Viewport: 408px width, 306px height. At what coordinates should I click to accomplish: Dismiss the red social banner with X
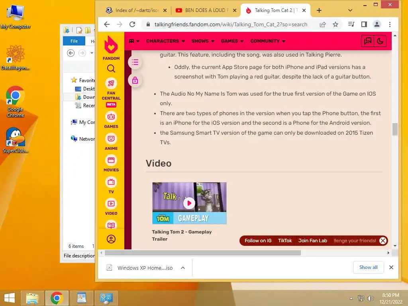pyautogui.click(x=383, y=241)
